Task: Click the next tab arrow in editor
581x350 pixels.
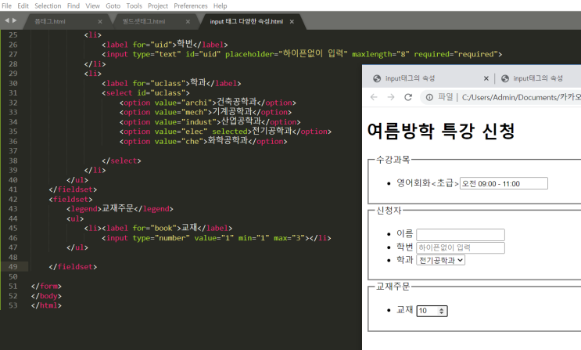Action: point(14,21)
